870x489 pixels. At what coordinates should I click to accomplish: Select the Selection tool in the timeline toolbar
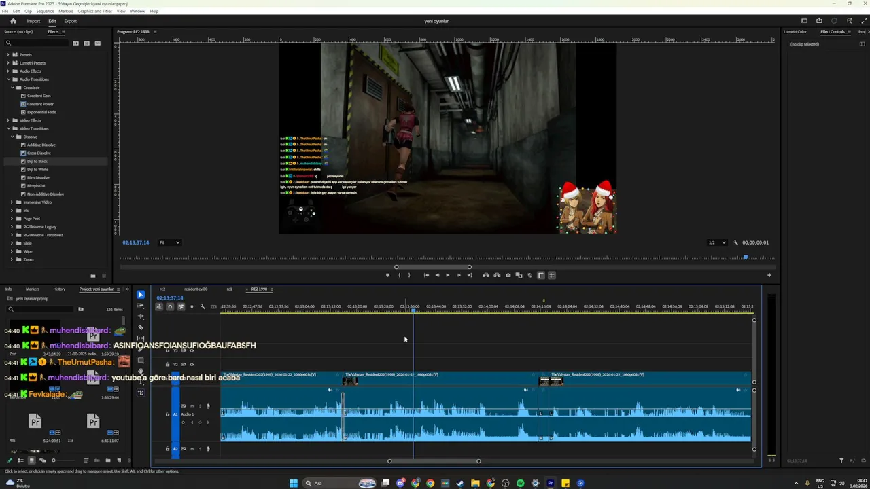pos(141,295)
